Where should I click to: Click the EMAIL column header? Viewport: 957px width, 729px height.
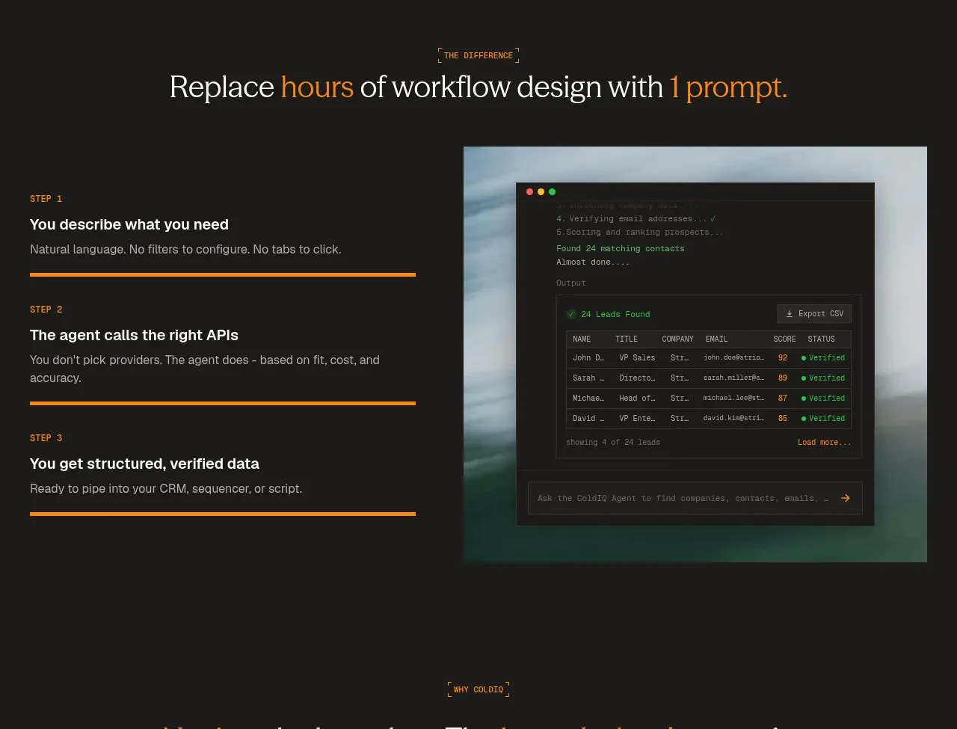[716, 339]
